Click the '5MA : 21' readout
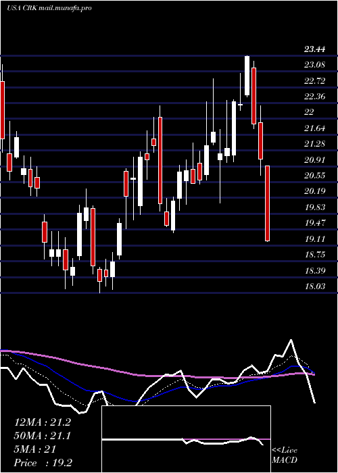 pos(35,449)
